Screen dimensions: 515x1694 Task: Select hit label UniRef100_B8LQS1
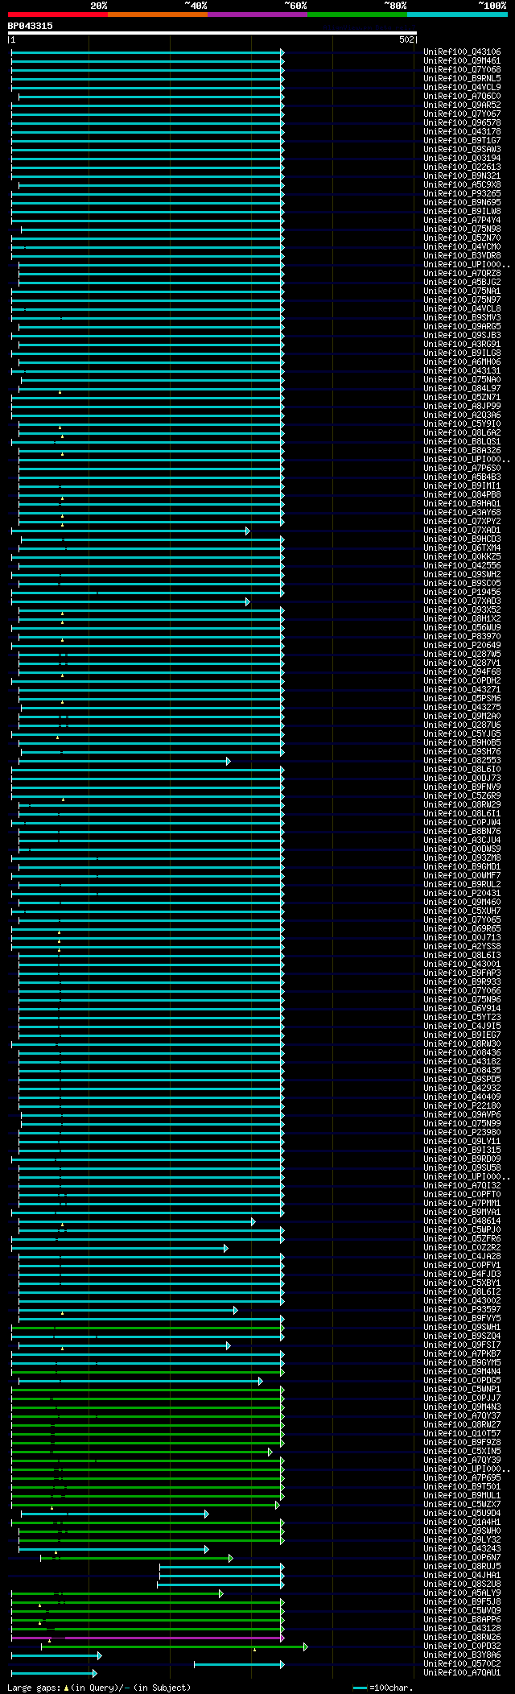(x=462, y=442)
